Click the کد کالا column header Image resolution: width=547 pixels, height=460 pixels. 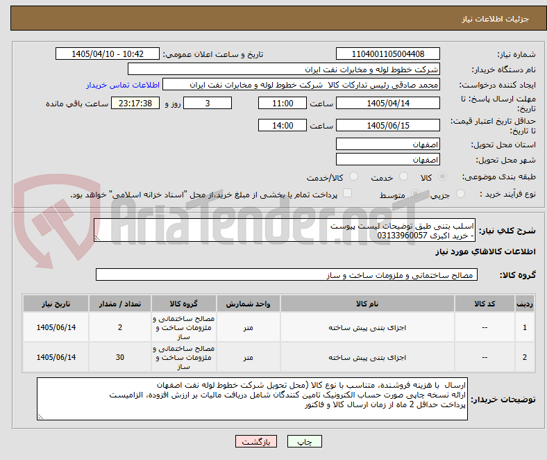click(x=485, y=304)
